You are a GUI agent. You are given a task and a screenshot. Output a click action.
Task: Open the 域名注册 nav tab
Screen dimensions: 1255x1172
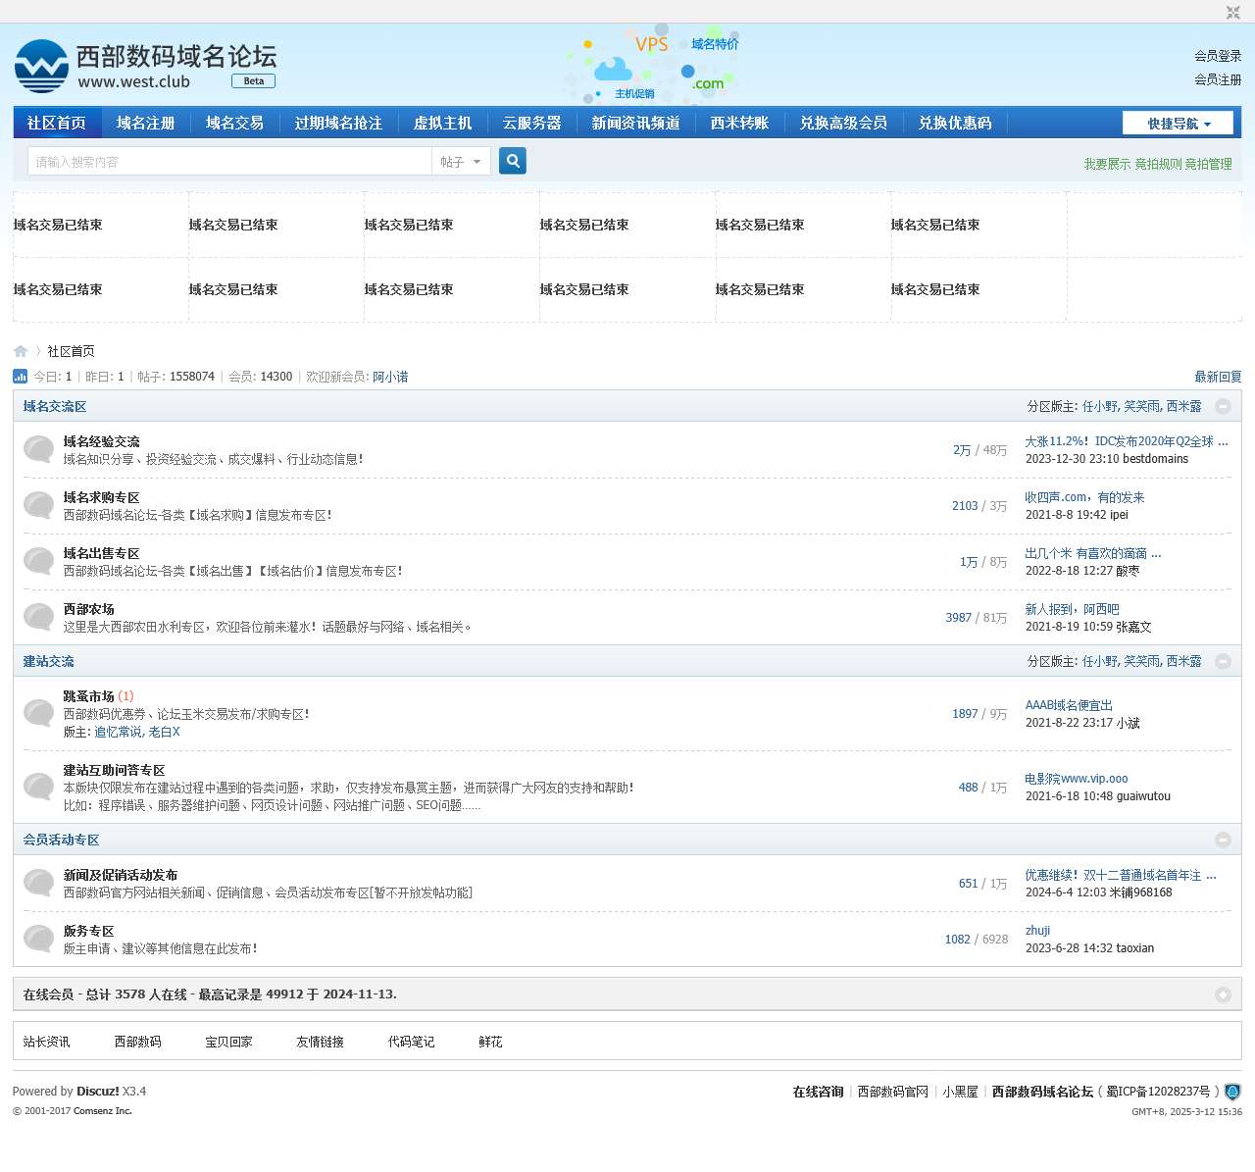(x=146, y=123)
